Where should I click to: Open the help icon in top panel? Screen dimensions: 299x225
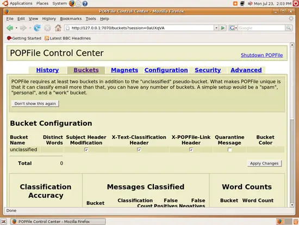(x=85, y=3)
